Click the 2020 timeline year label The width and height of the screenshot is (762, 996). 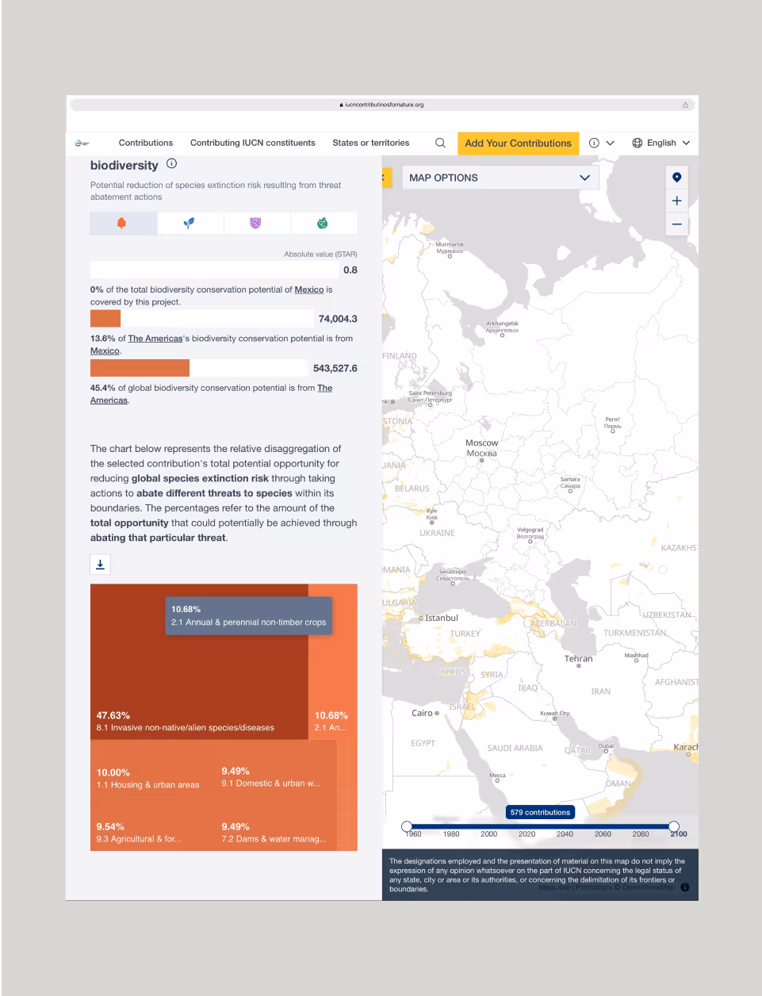[527, 834]
